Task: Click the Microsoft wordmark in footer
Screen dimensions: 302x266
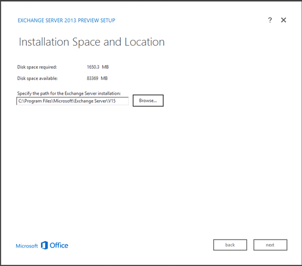Action: (27, 246)
